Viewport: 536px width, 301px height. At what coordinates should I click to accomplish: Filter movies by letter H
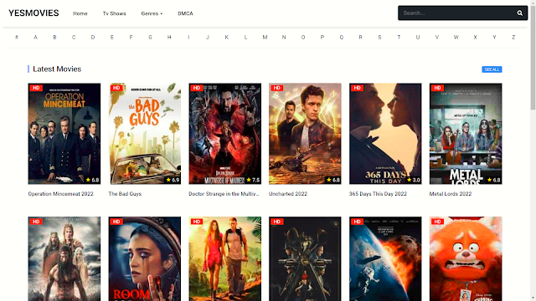pos(169,37)
